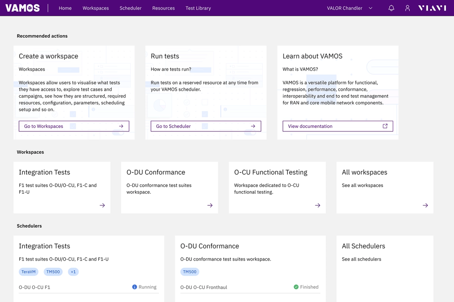Click the TM500 tag in O-DU Conformance scheduler
Viewport: 454px width, 302px height.
[190, 272]
